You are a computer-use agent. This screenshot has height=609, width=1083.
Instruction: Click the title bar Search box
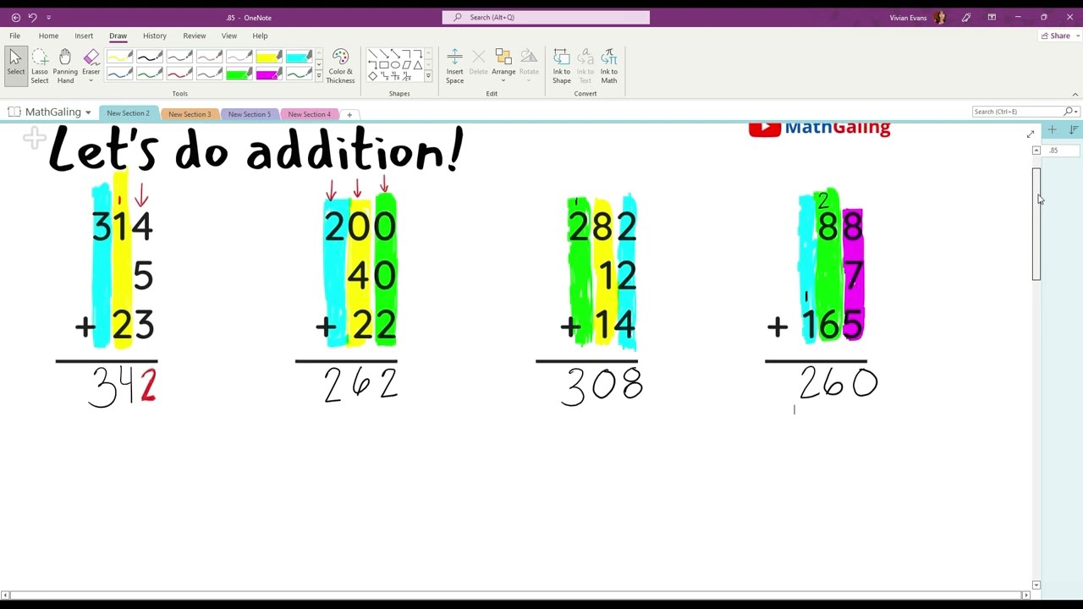546,17
